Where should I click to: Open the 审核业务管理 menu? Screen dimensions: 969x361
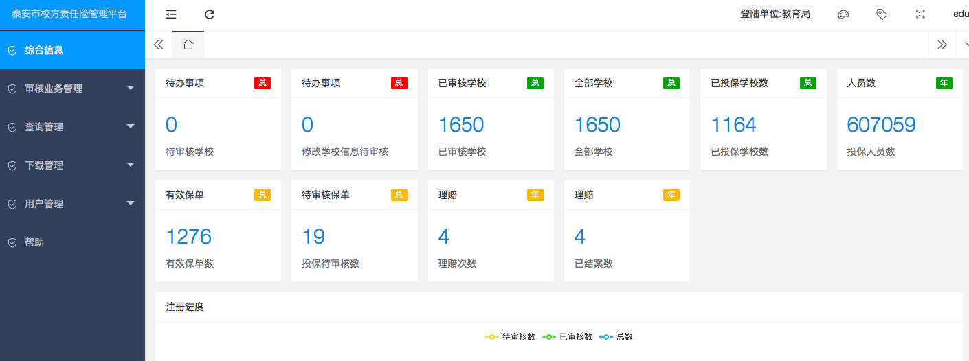72,89
